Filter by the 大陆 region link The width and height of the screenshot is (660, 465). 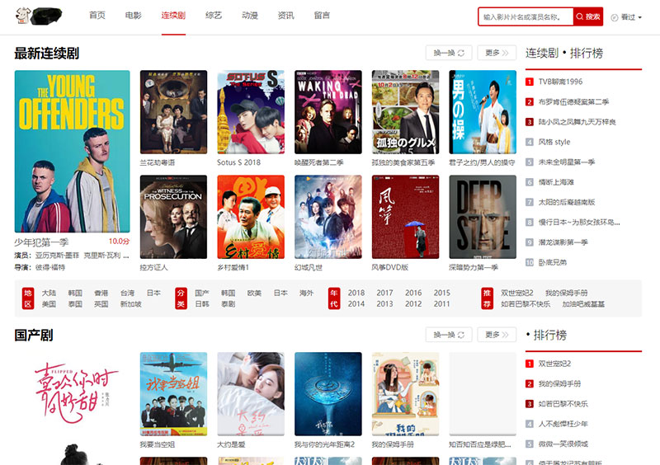(49, 293)
